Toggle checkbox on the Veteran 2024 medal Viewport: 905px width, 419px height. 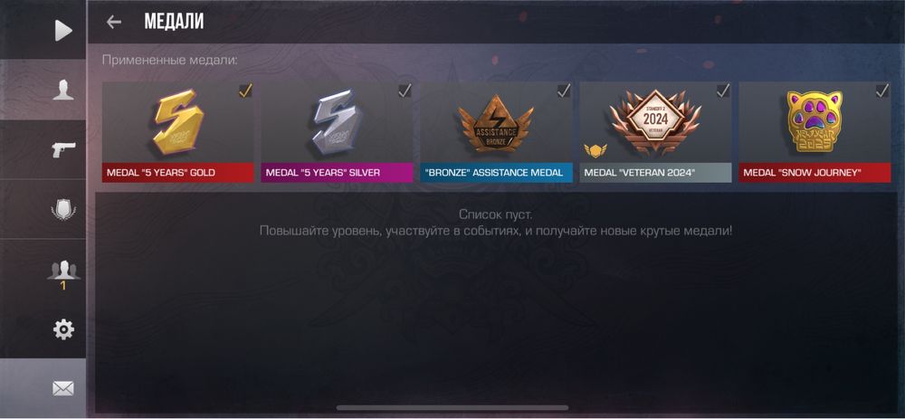[723, 91]
